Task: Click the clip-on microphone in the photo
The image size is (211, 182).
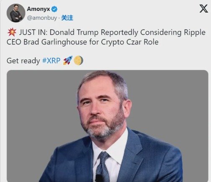Action: (x=99, y=178)
